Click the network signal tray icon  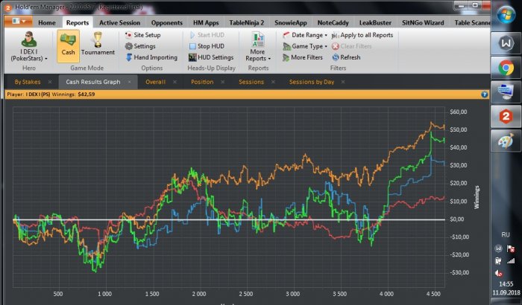(x=511, y=261)
